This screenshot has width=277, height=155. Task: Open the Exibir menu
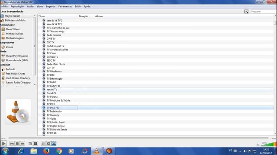(77, 6)
